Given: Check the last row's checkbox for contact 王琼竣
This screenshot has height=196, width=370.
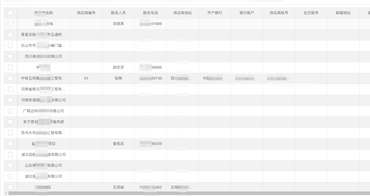Looking at the screenshot, I should (10, 187).
